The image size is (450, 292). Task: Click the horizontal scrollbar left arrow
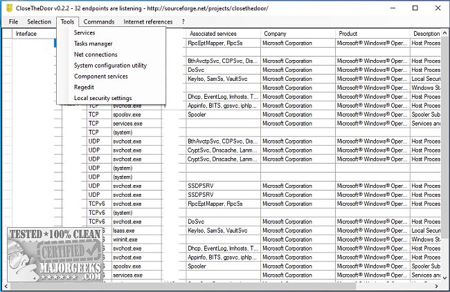click(x=6, y=286)
